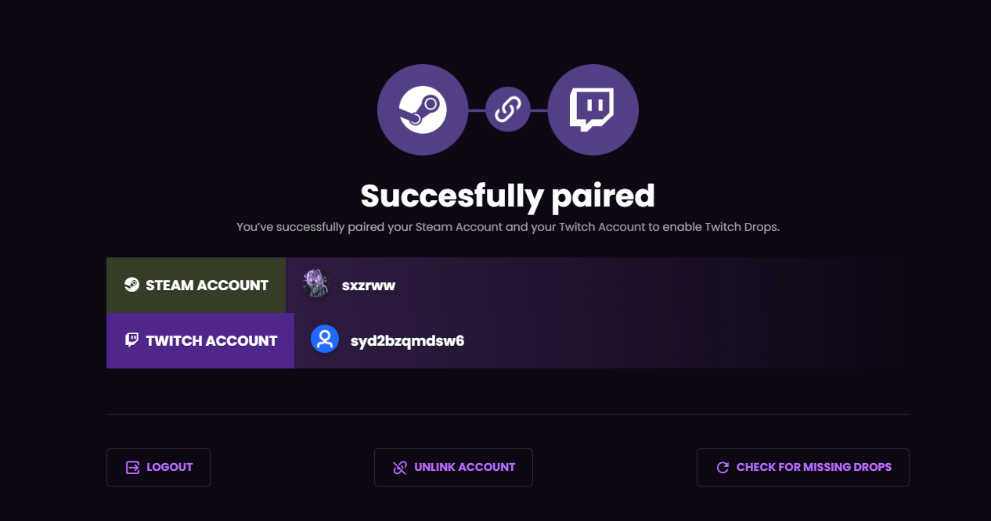Click the large Twitch logo circle
The image size is (991, 521).
tap(593, 110)
